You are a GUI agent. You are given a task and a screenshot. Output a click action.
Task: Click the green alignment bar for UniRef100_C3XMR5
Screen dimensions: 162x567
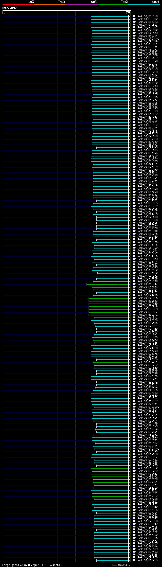(x=111, y=268)
